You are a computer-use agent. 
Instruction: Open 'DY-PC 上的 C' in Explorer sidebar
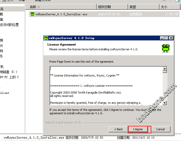point(9,77)
